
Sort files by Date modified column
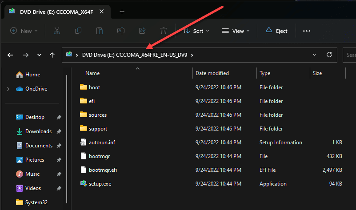[212, 73]
